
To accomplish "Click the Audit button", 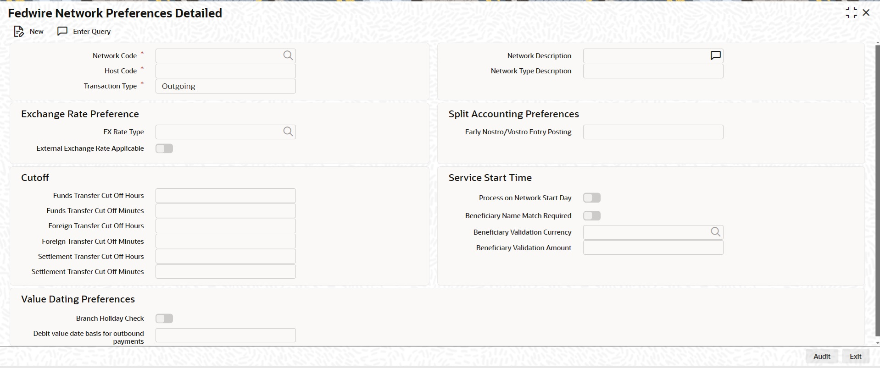I will pos(822,356).
